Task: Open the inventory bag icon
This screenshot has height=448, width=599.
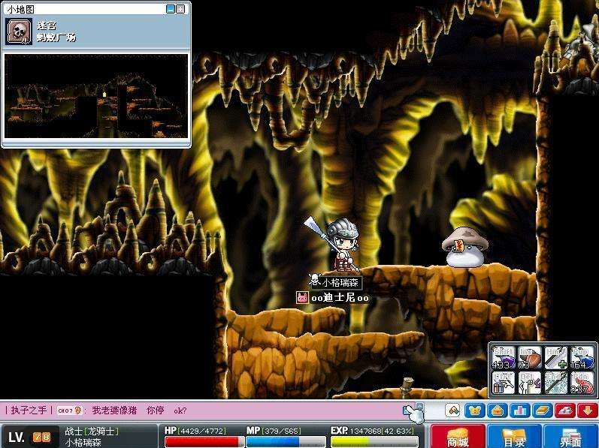Action: [498, 411]
